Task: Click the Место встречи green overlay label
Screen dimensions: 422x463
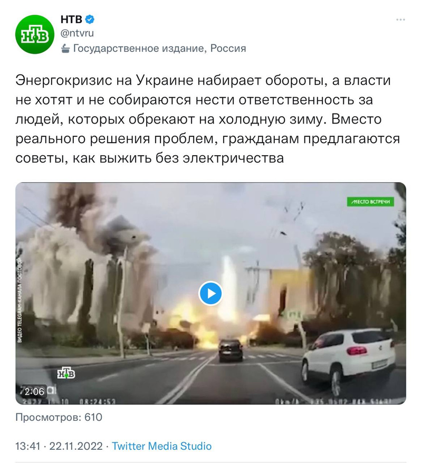Action: tap(370, 202)
